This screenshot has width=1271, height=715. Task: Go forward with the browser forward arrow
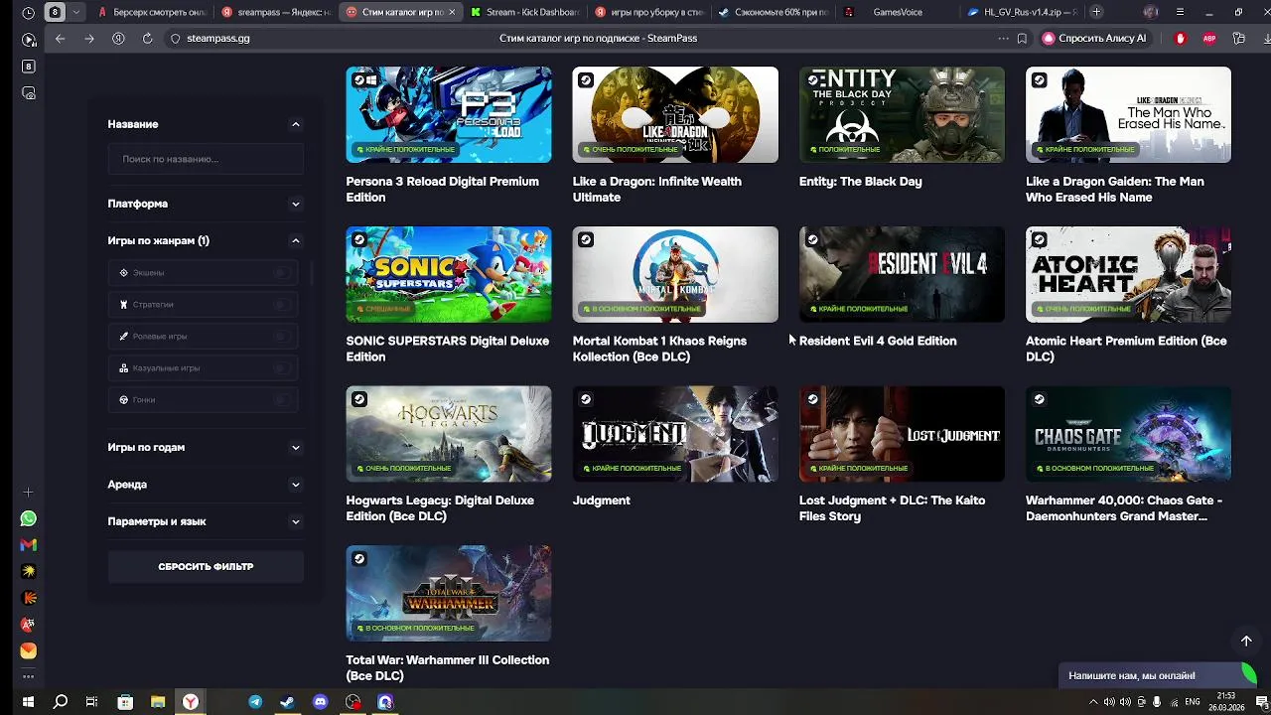[x=89, y=38]
